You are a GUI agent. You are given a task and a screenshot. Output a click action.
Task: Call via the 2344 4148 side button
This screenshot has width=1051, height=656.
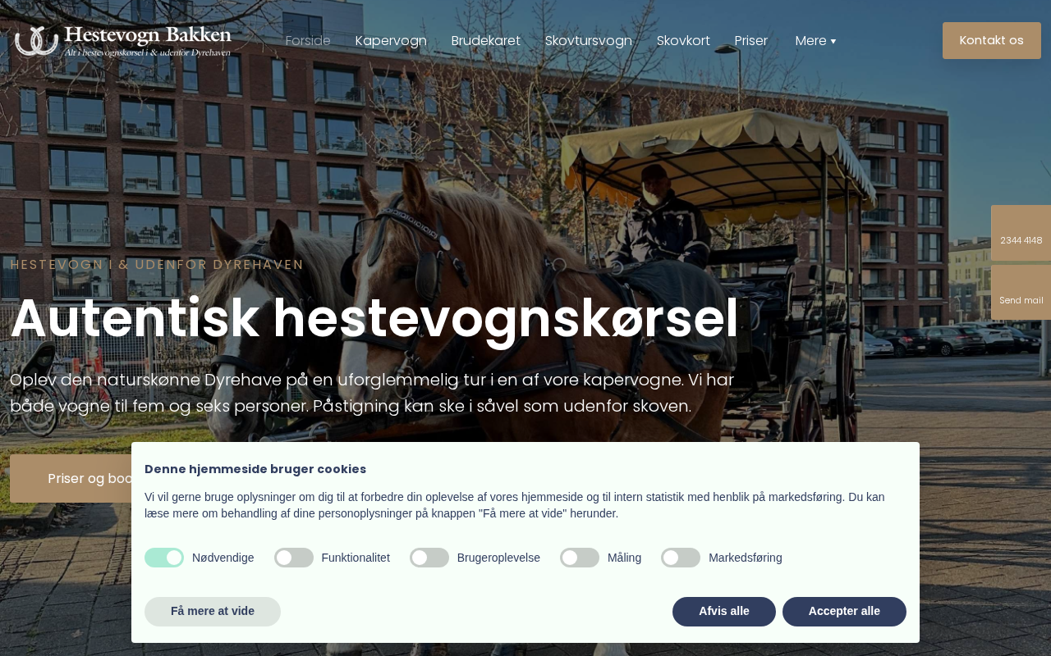click(1021, 233)
